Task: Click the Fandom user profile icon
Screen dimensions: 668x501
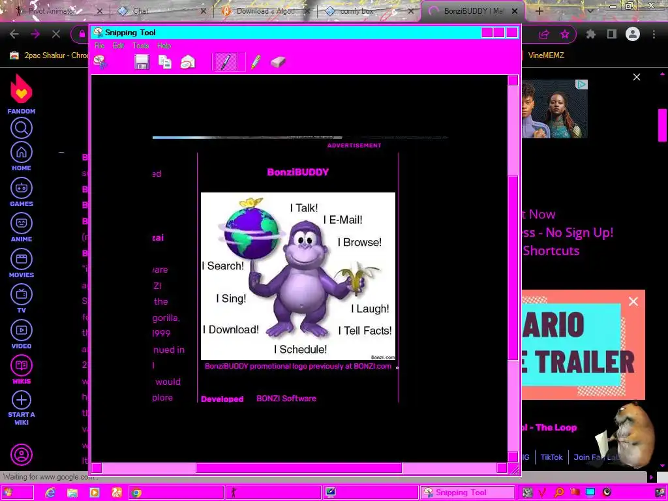Action: 22,455
